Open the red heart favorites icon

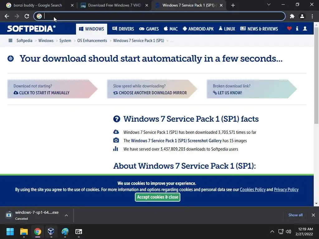click(289, 28)
